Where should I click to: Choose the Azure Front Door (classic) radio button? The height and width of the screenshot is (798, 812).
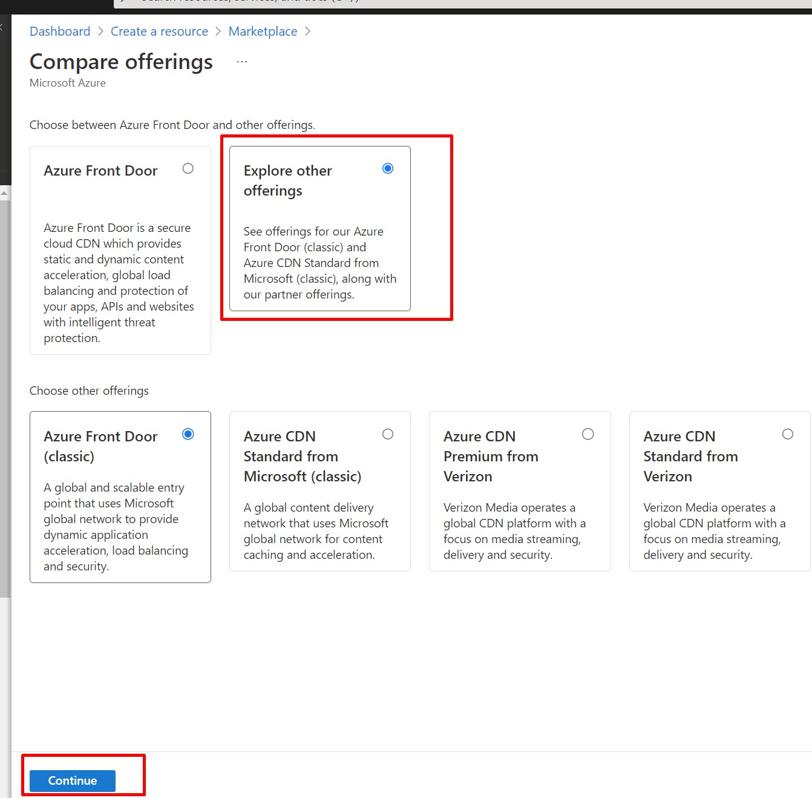pyautogui.click(x=188, y=434)
